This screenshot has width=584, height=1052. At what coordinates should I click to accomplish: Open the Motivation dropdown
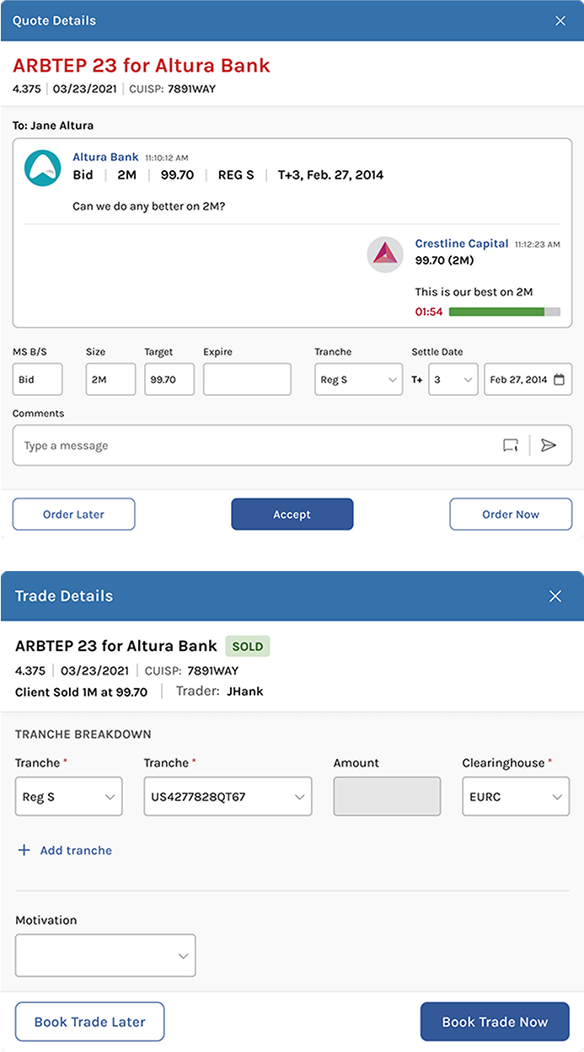pos(105,955)
